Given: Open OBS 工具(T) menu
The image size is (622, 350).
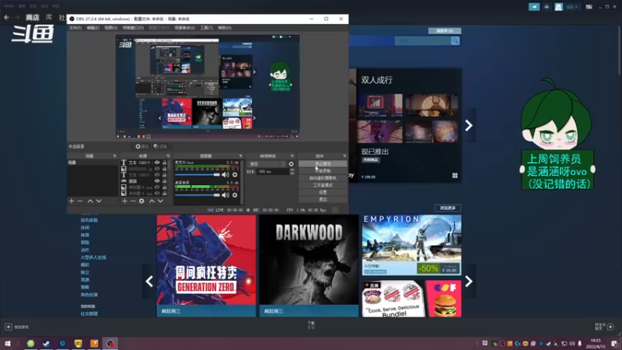Looking at the screenshot, I should pyautogui.click(x=206, y=28).
